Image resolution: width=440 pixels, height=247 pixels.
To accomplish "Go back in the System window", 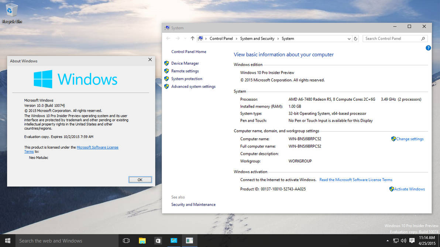I will 168,38.
